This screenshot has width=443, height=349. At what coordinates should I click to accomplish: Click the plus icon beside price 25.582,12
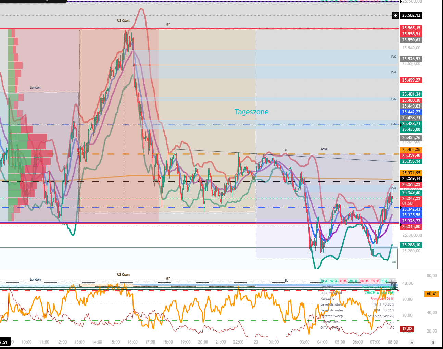(x=395, y=15)
